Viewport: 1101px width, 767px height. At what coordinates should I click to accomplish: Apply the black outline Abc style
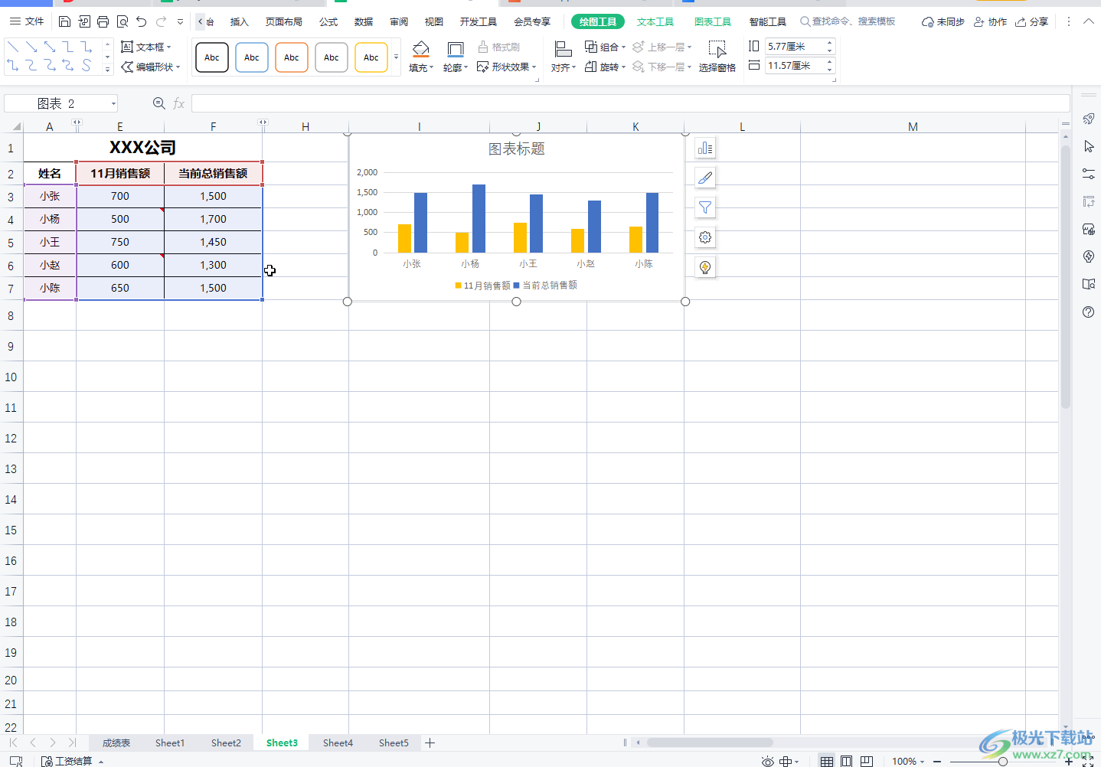click(x=212, y=57)
